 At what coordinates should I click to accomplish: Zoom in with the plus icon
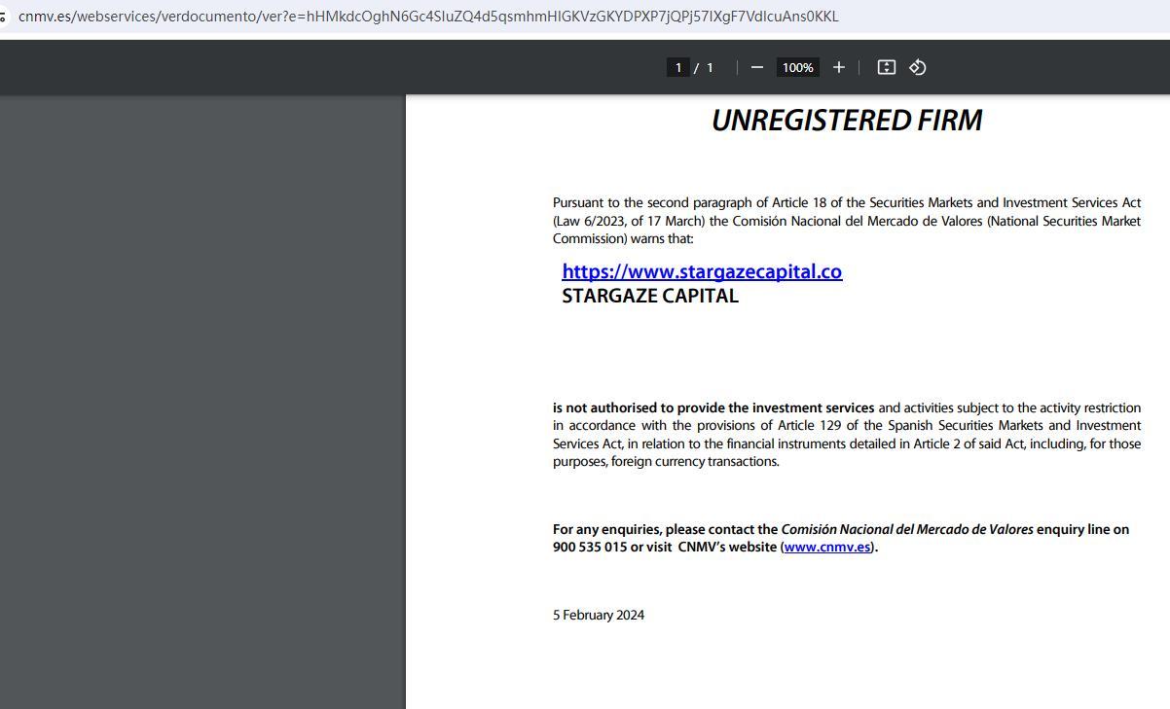(x=838, y=67)
